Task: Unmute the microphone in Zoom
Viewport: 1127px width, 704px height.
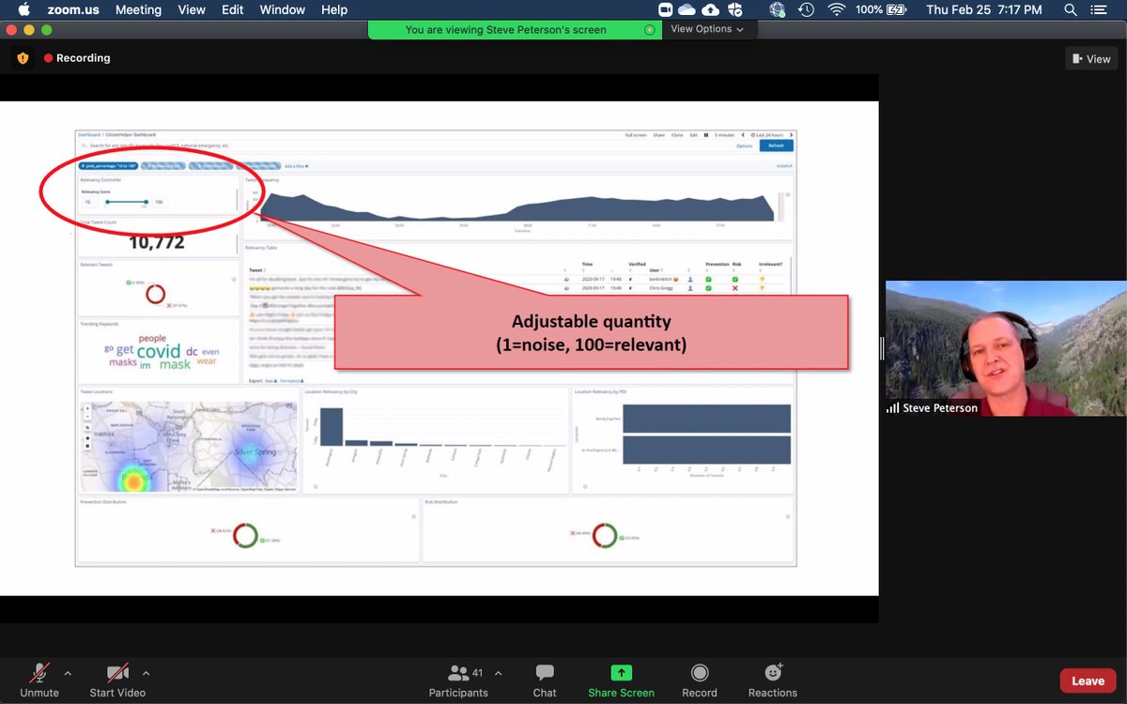Action: coord(39,680)
